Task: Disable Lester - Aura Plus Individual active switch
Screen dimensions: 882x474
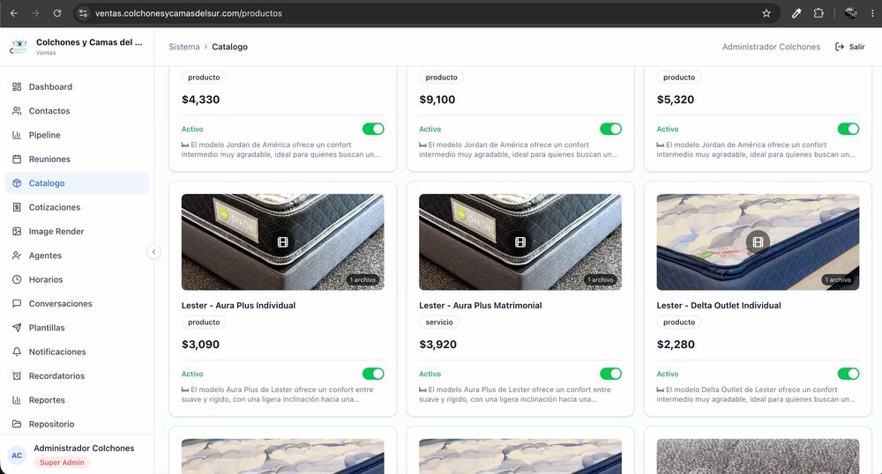Action: 373,374
